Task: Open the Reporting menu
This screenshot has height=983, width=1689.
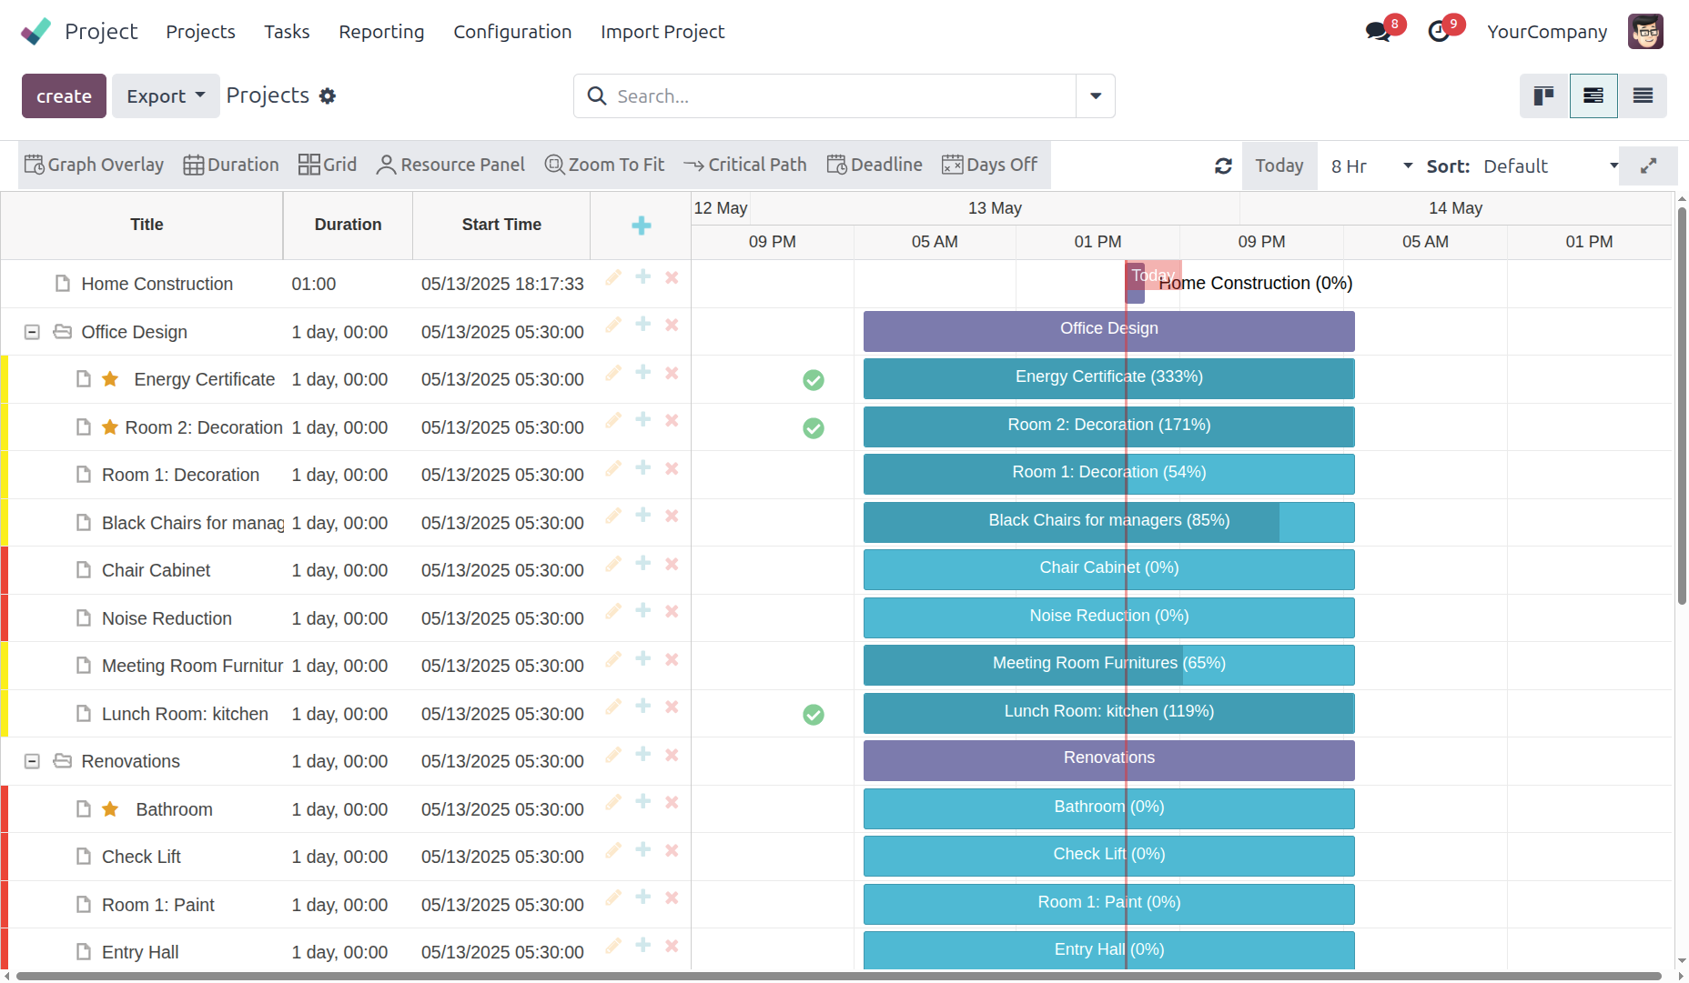Action: [381, 32]
